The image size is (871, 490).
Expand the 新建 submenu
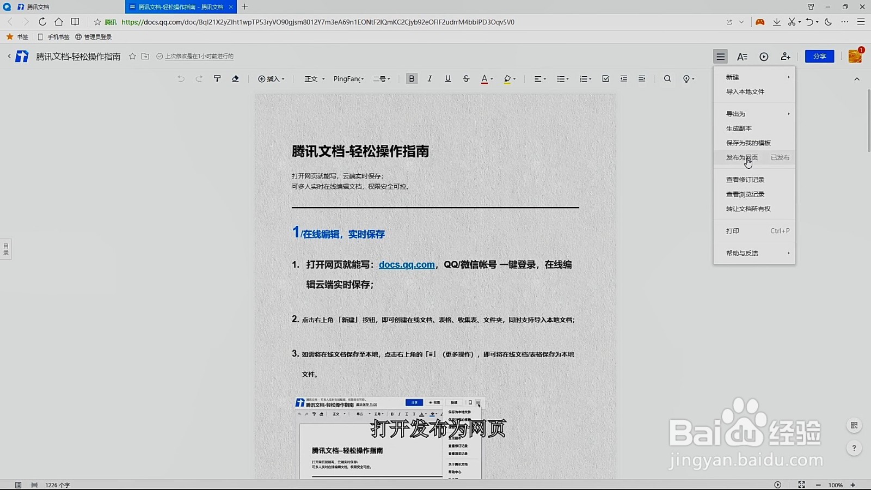pyautogui.click(x=755, y=77)
